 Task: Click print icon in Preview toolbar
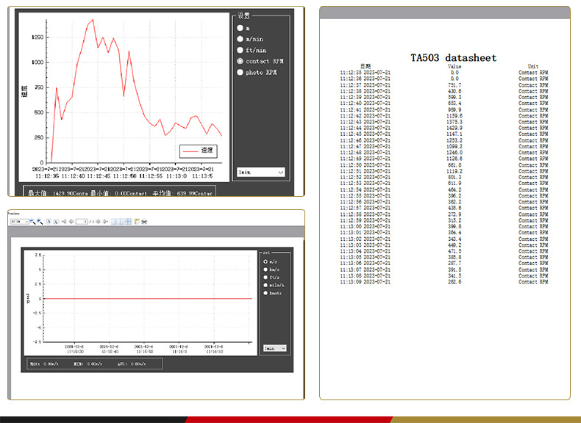(x=144, y=222)
